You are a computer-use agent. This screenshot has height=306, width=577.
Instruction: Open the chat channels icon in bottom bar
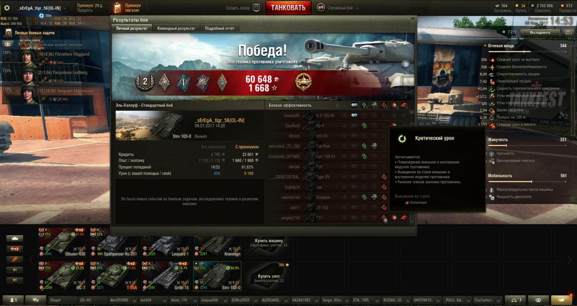[x=36, y=300]
